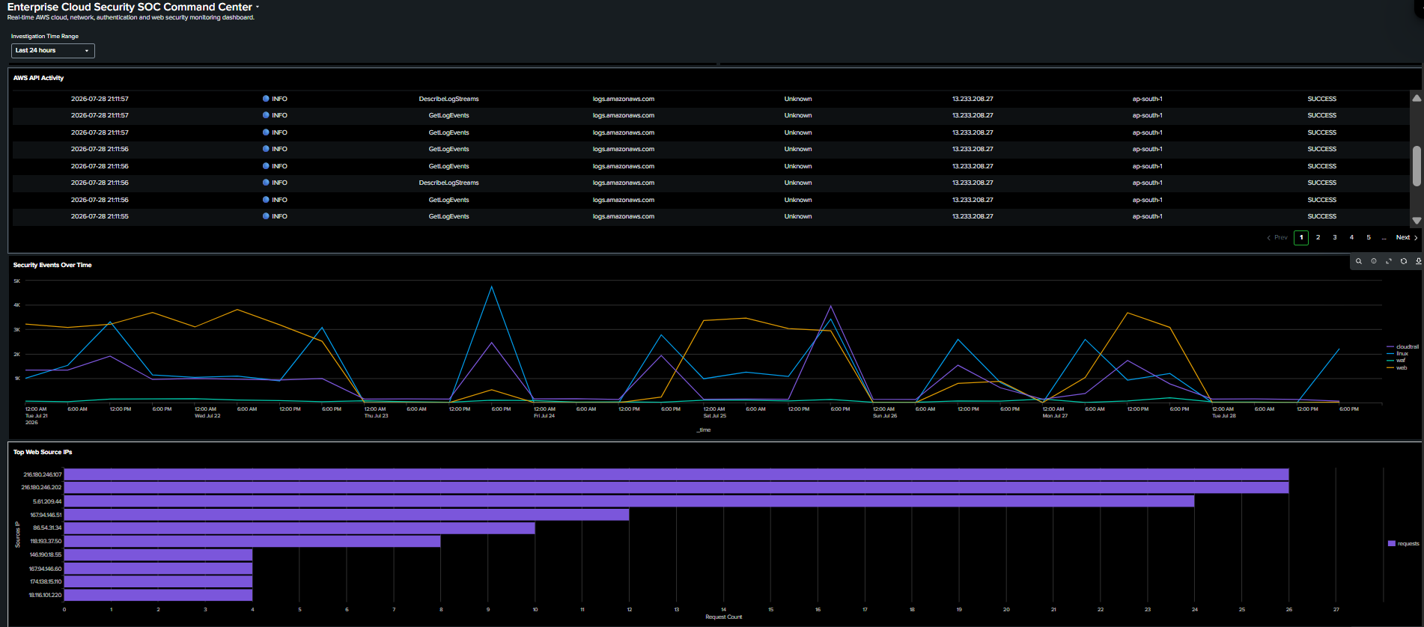Select the bar for IP 118.193.37.50

coord(252,541)
